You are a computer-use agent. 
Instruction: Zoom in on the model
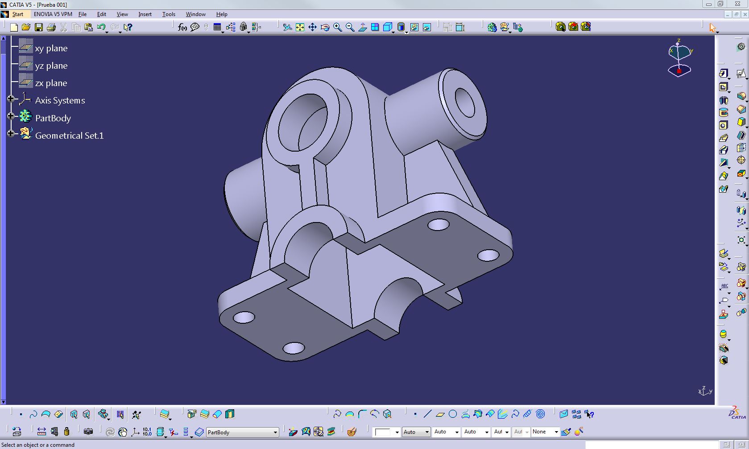point(337,27)
